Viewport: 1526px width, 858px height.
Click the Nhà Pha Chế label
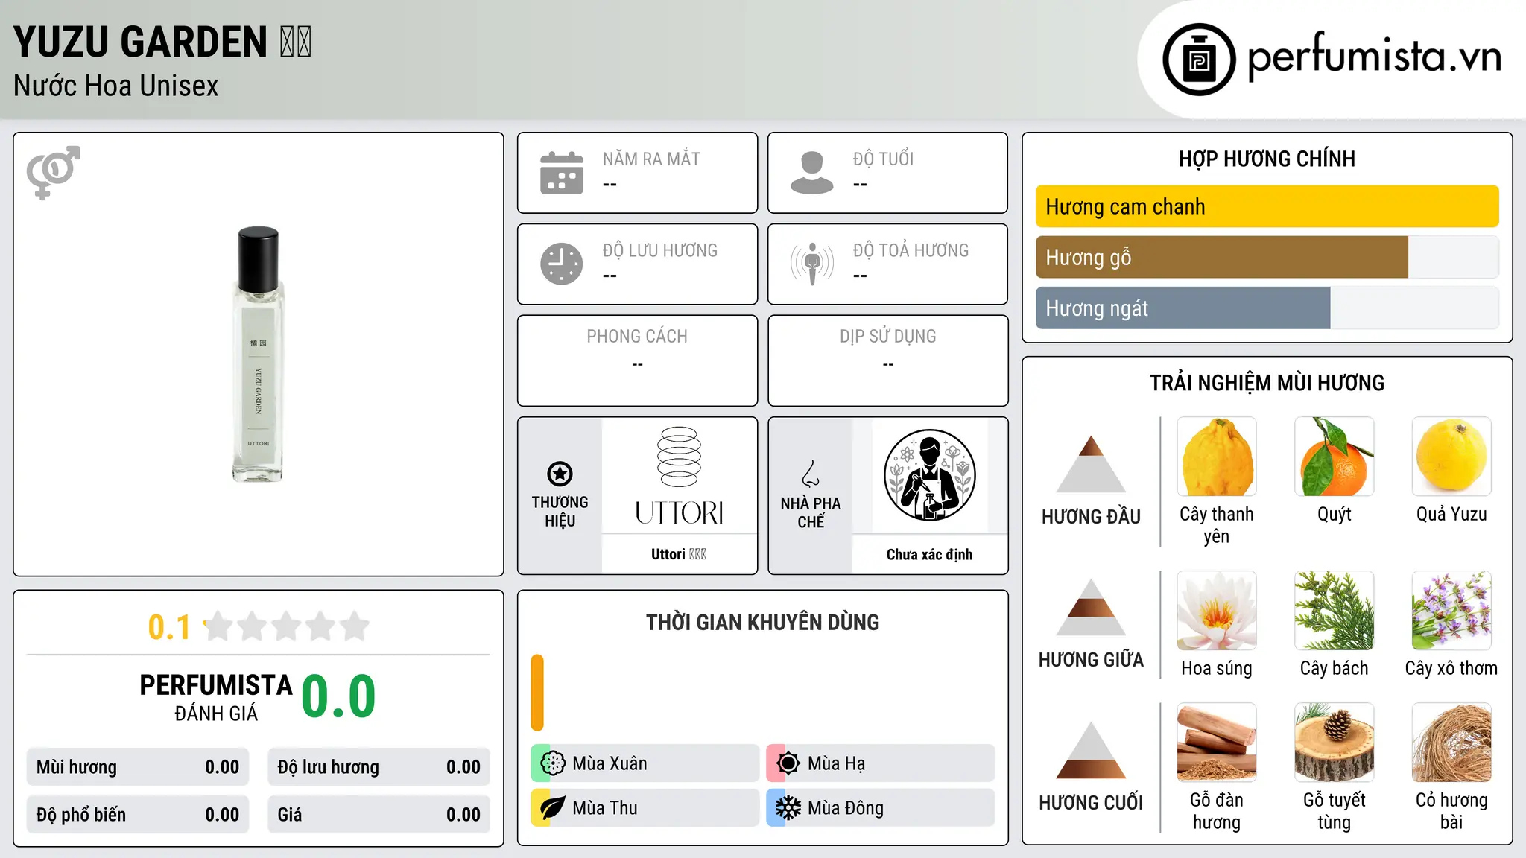coord(811,512)
